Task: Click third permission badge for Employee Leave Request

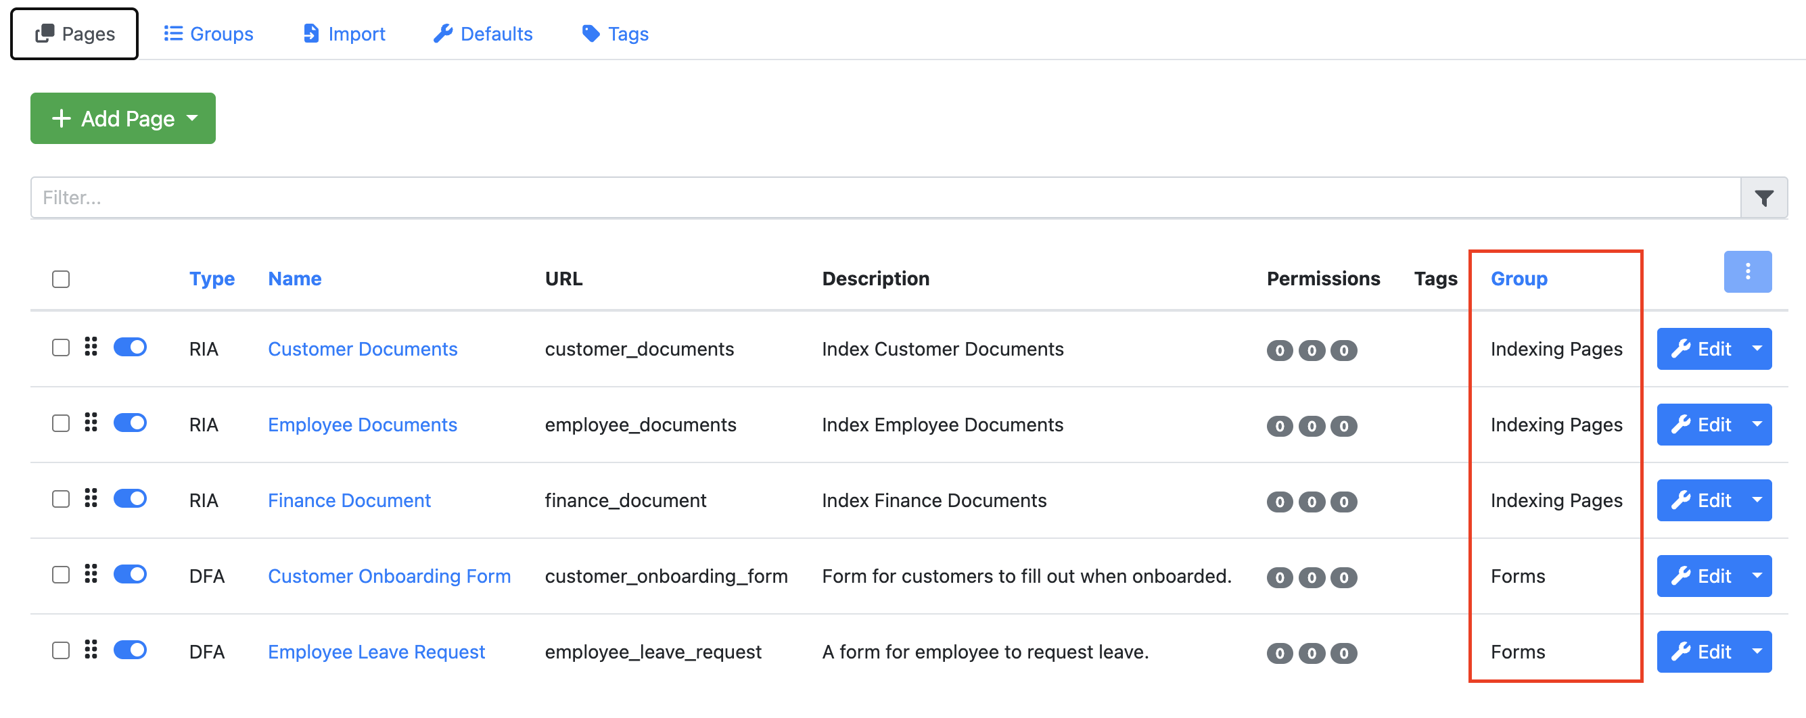Action: coord(1344,653)
